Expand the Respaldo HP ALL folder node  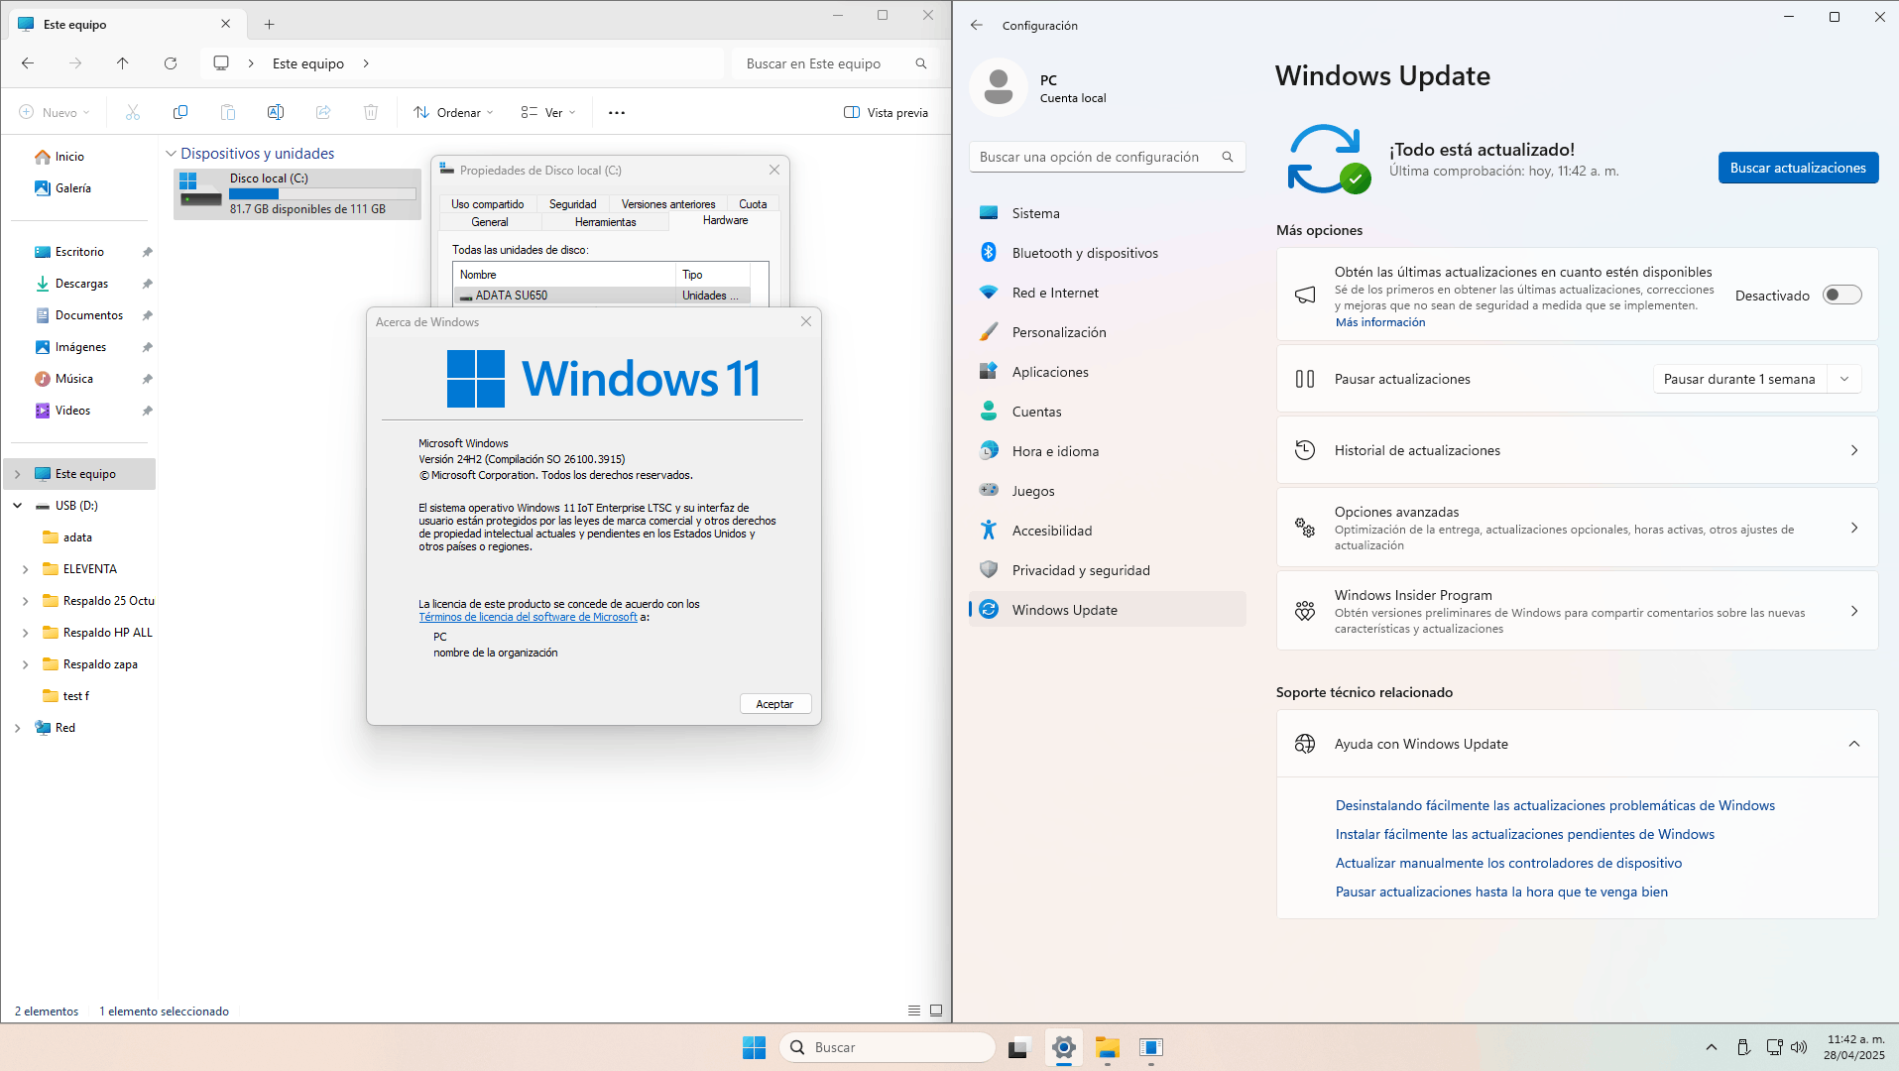[x=25, y=633]
